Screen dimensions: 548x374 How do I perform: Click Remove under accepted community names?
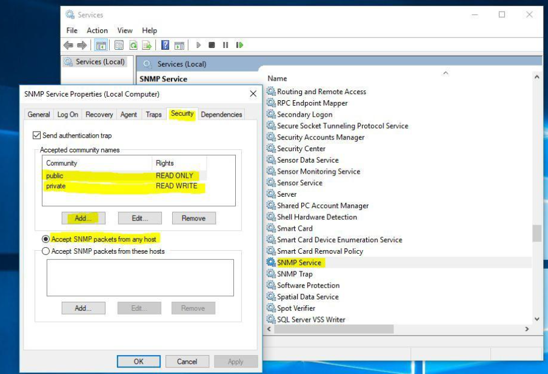(x=193, y=218)
